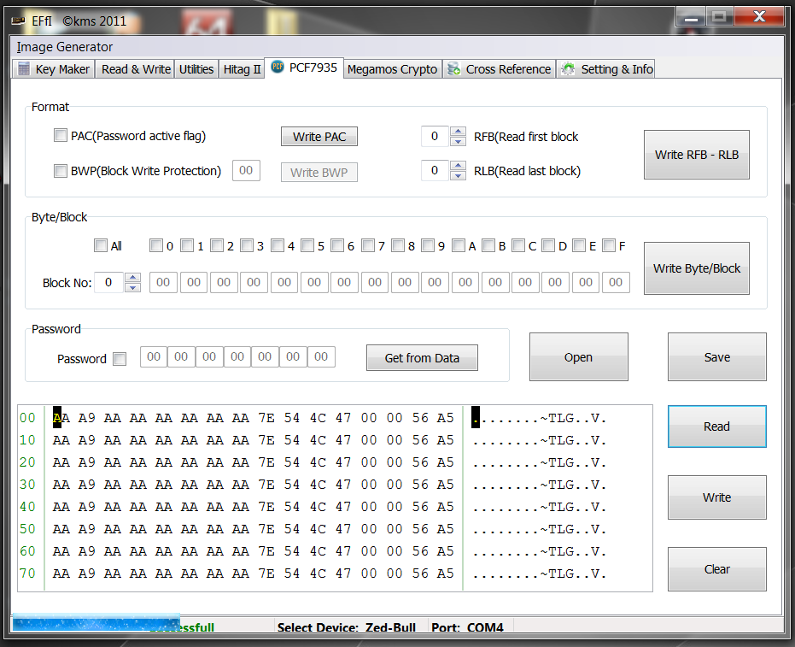Check the byte F checkbox

click(609, 245)
